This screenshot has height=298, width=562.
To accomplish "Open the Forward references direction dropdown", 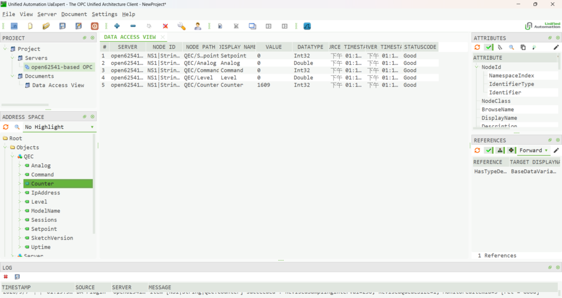I will coord(533,150).
